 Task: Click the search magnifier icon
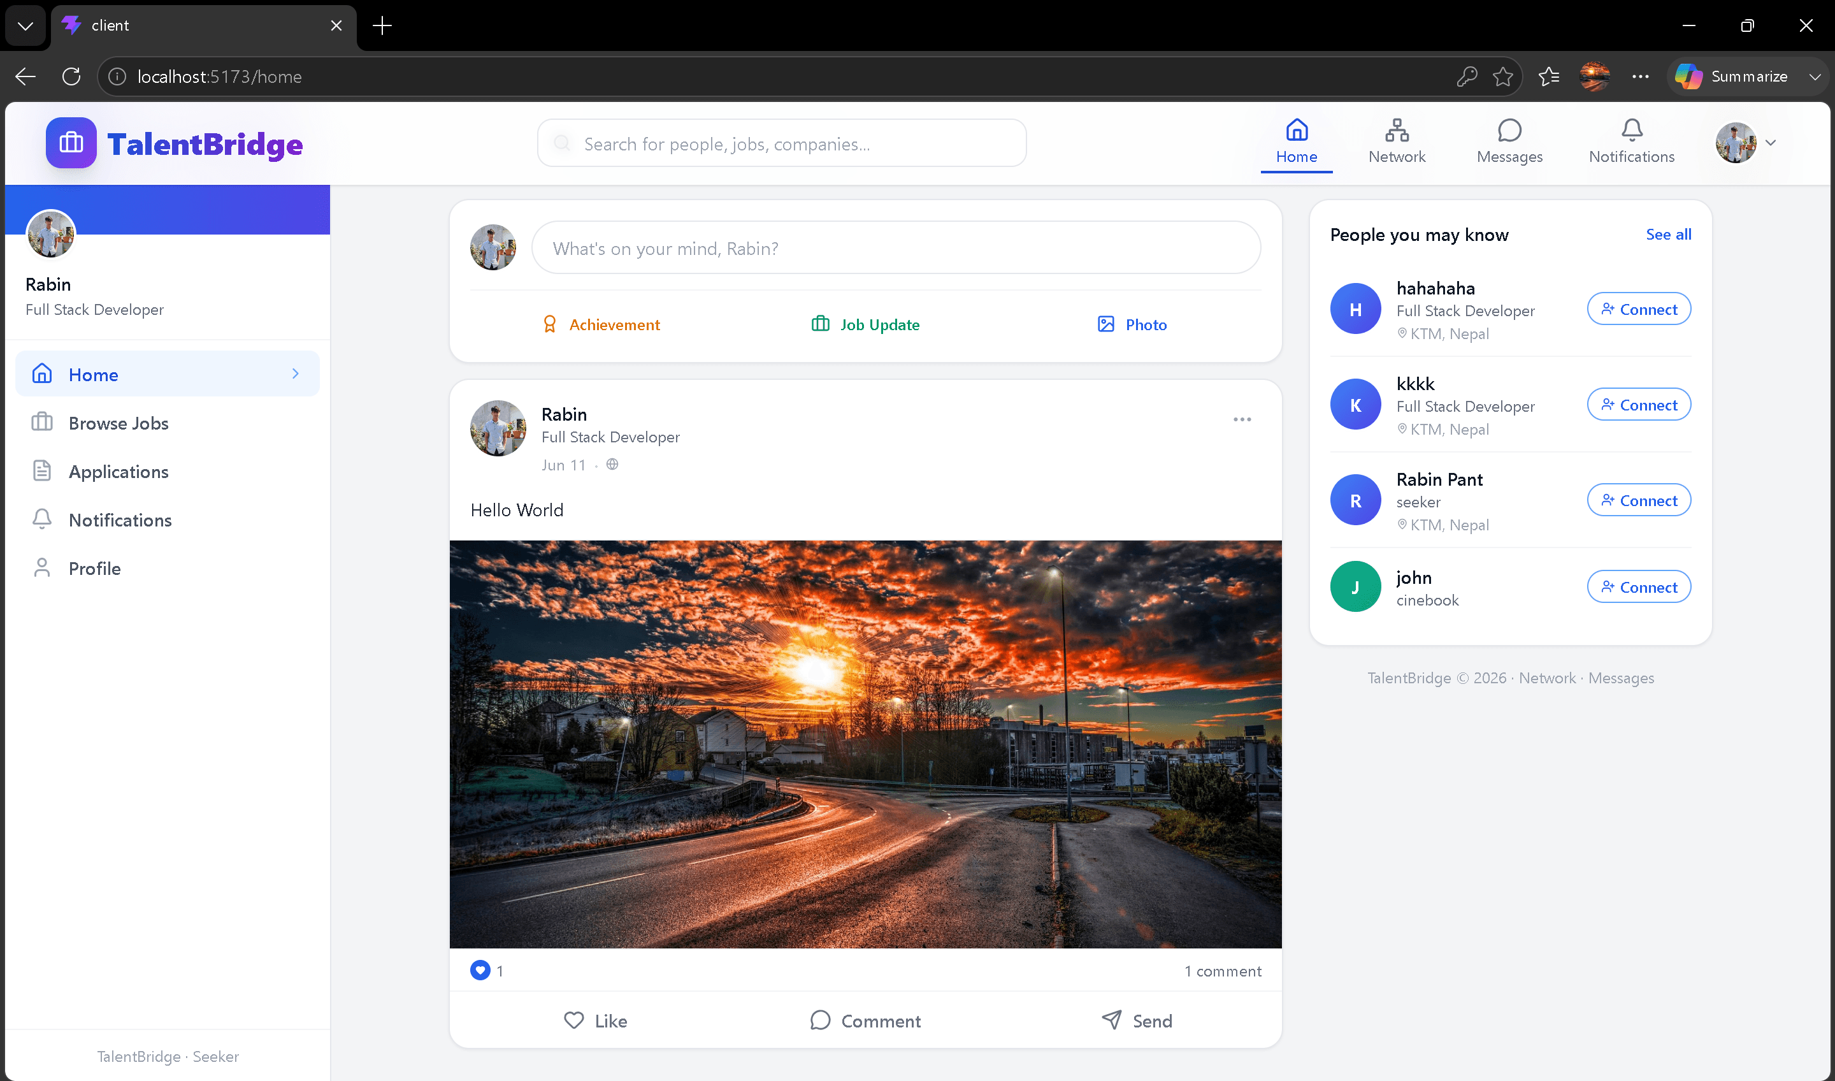pyautogui.click(x=561, y=143)
